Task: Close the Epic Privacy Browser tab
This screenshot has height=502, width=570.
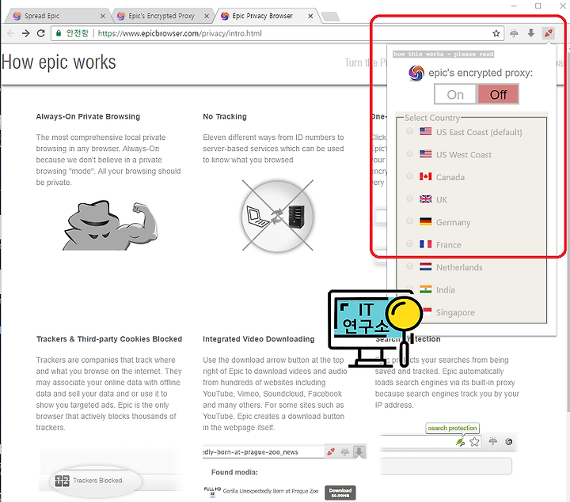Action: pos(310,16)
